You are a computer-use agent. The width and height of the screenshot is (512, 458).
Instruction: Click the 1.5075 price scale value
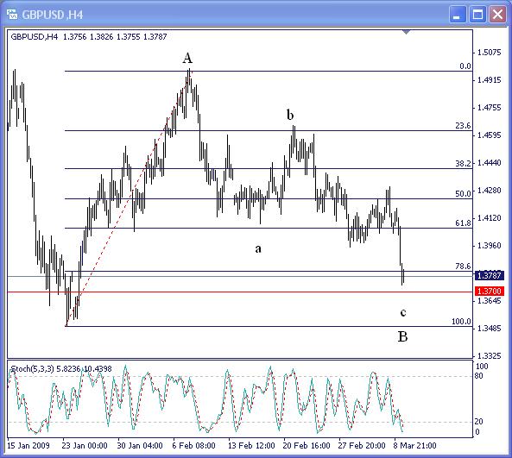(x=490, y=53)
